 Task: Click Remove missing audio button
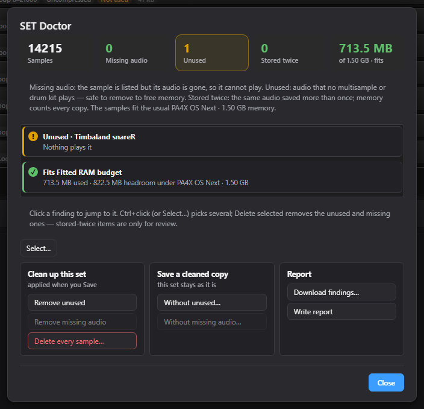coord(82,322)
